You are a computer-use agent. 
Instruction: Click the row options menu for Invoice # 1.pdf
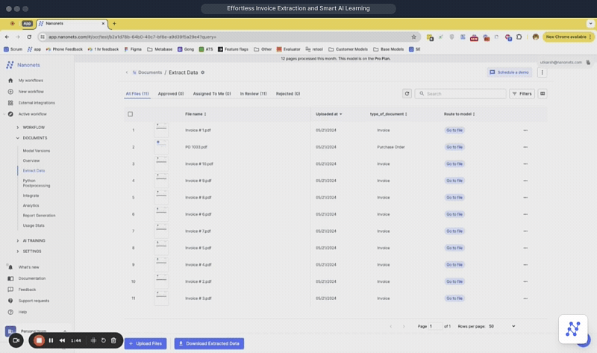pyautogui.click(x=525, y=131)
